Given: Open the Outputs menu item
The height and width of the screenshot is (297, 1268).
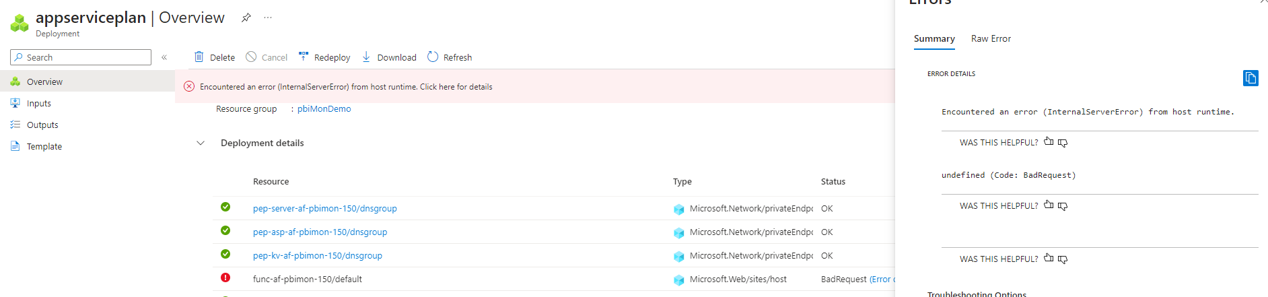Looking at the screenshot, I should [87, 125].
